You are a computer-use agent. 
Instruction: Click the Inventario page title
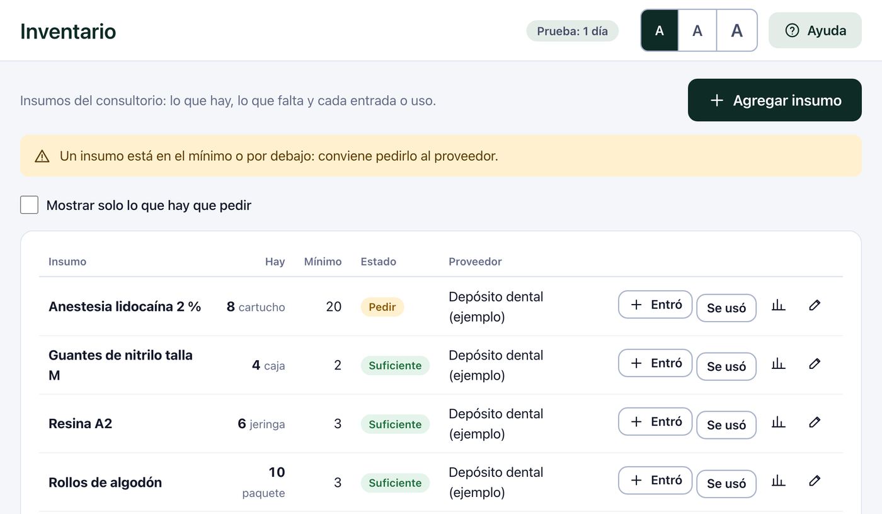[x=68, y=31]
